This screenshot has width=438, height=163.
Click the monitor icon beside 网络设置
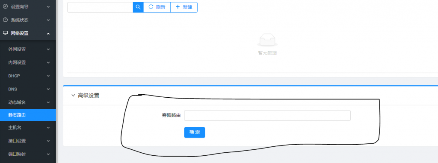coord(5,33)
